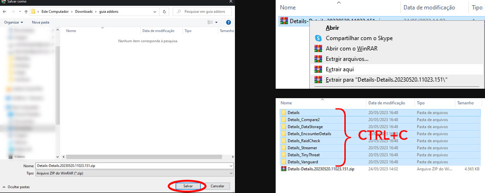Click the up-one-level arrow
Image resolution: width=485 pixels, height=193 pixels.
[26, 12]
